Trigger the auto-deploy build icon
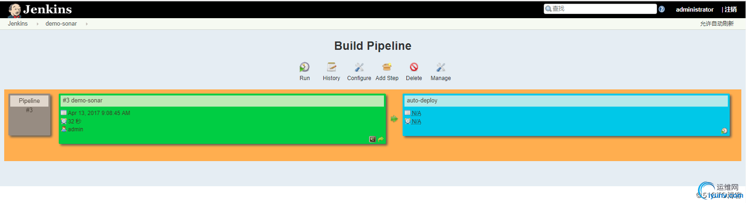Image resolution: width=746 pixels, height=203 pixels. (x=724, y=131)
